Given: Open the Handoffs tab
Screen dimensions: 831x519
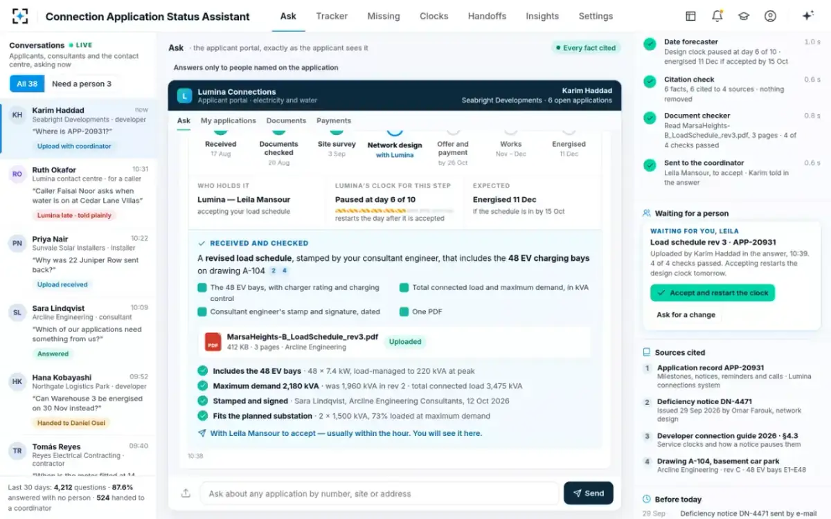Looking at the screenshot, I should (487, 16).
